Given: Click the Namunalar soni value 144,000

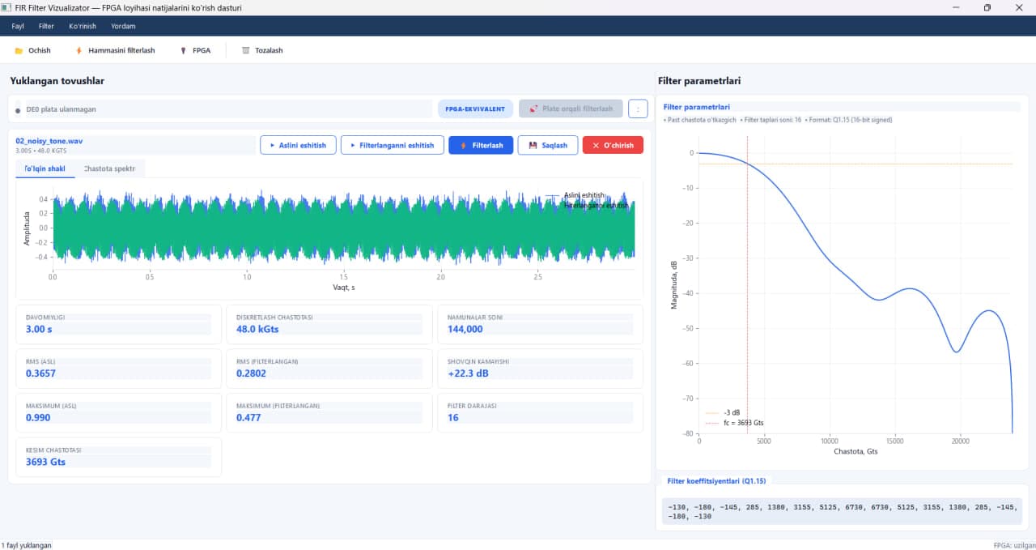Looking at the screenshot, I should pyautogui.click(x=465, y=329).
